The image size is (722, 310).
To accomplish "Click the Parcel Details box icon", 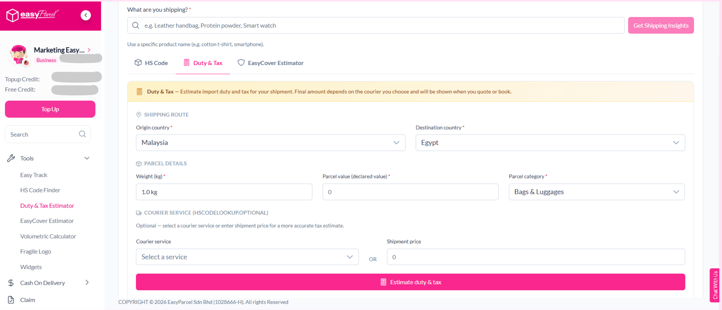I will coord(139,164).
